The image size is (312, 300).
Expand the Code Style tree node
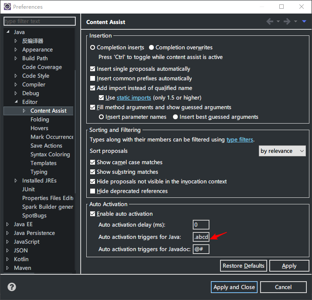click(x=16, y=76)
